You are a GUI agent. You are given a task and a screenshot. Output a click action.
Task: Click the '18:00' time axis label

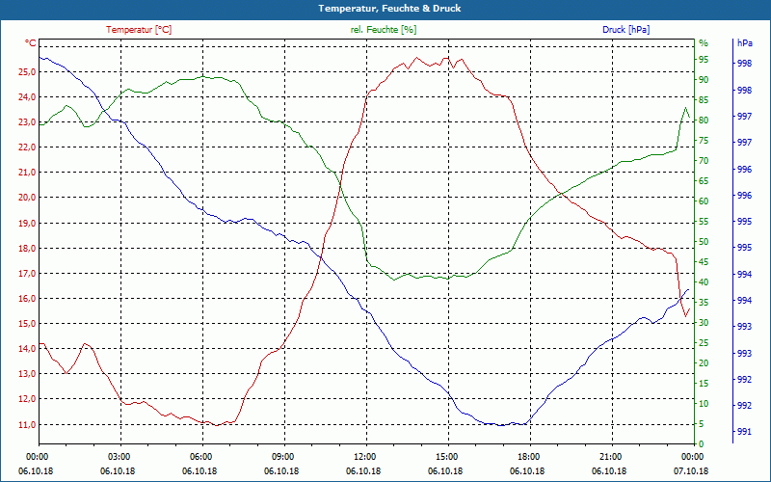click(530, 456)
